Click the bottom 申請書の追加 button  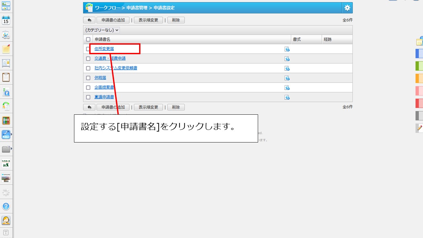(113, 107)
